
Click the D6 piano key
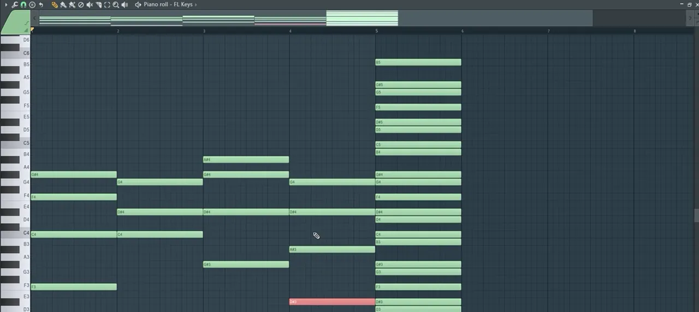[x=15, y=40]
